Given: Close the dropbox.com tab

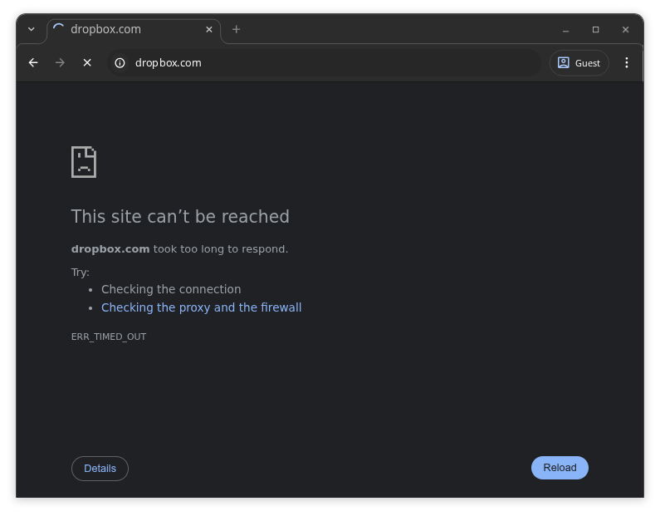Looking at the screenshot, I should point(208,29).
